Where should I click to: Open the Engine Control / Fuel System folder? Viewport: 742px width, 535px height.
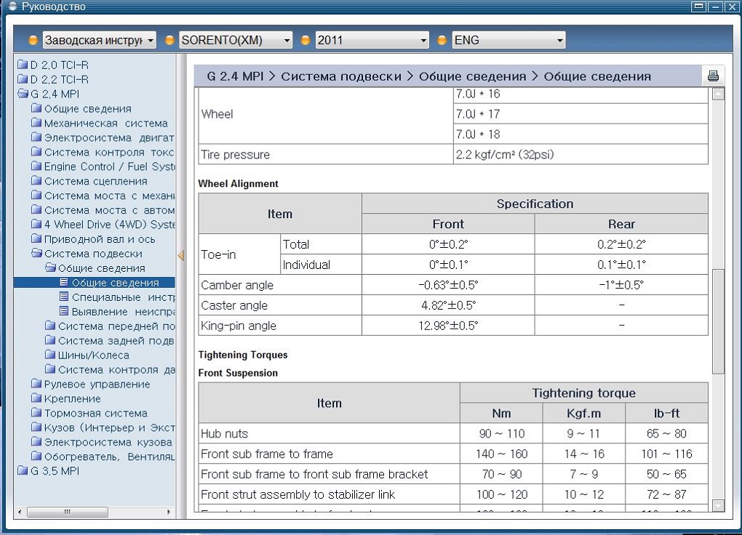109,166
